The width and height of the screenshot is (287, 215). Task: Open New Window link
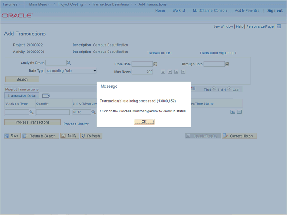pos(222,26)
